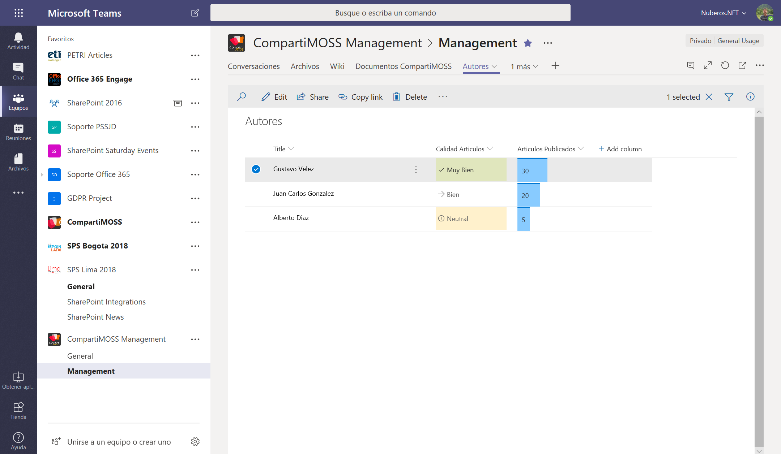Open the Title column dropdown
The height and width of the screenshot is (454, 781).
pyautogui.click(x=292, y=148)
